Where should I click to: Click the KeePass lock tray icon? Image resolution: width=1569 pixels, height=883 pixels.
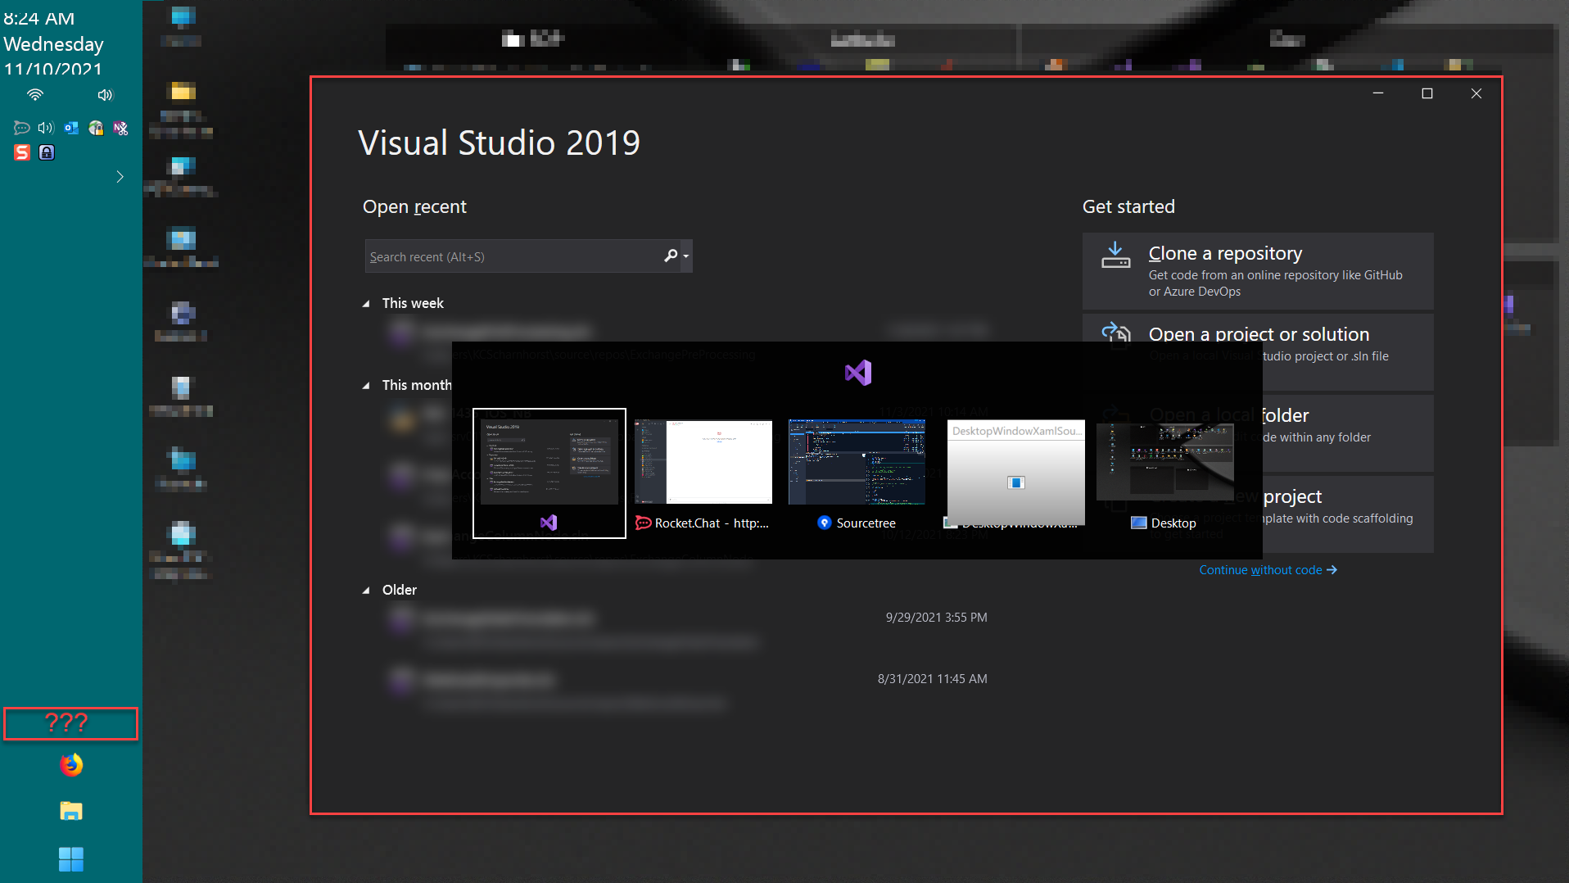click(47, 152)
